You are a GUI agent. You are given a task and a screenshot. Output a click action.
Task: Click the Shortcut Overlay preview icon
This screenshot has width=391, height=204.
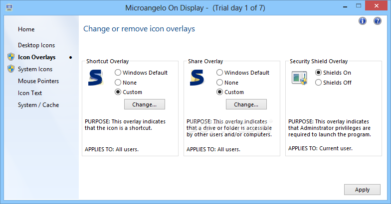click(96, 78)
